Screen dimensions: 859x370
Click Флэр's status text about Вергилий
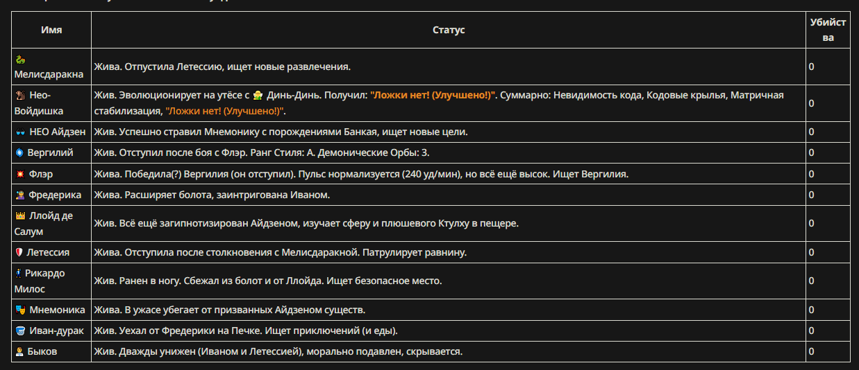pyautogui.click(x=361, y=174)
